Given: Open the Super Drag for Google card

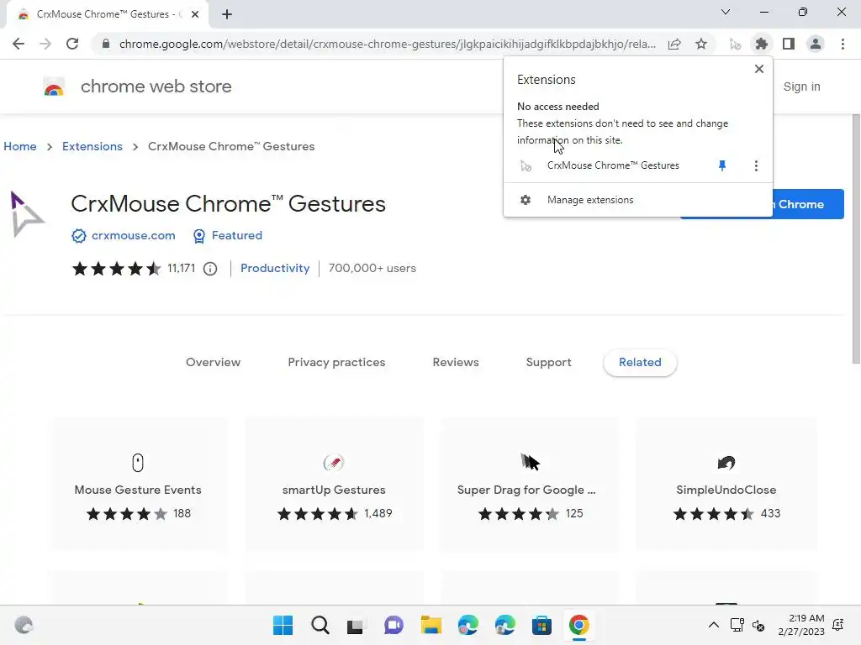Looking at the screenshot, I should (530, 484).
